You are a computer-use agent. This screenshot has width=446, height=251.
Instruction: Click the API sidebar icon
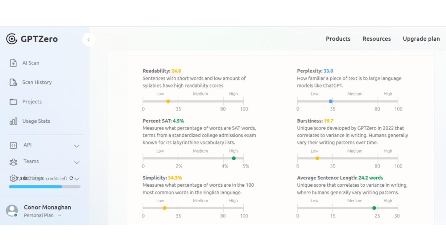click(13, 145)
